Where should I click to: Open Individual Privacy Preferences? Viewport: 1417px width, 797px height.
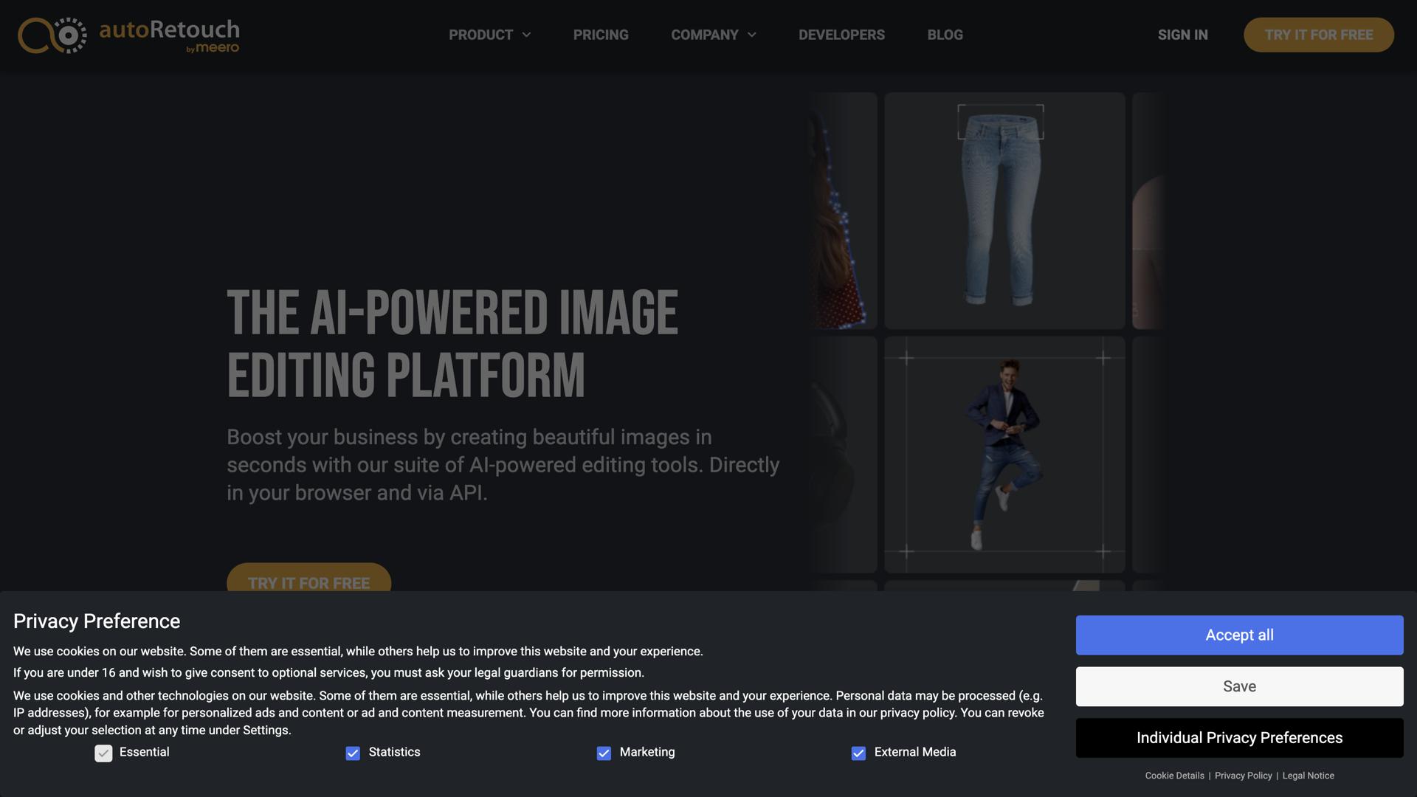(1239, 737)
